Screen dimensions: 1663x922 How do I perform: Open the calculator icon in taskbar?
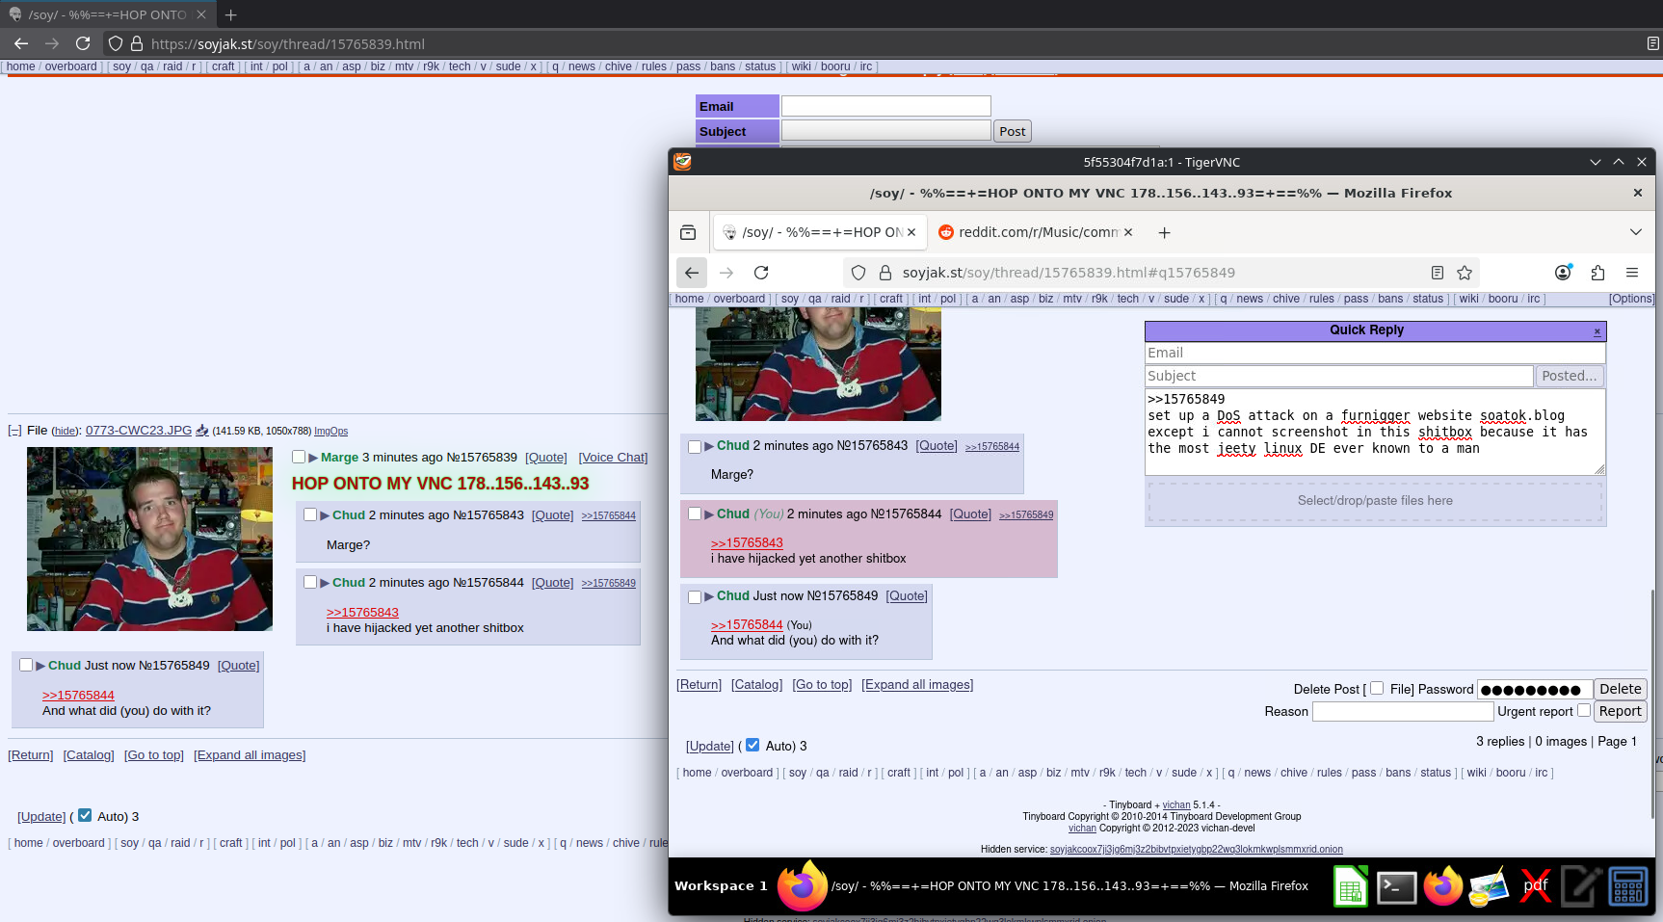tap(1627, 886)
